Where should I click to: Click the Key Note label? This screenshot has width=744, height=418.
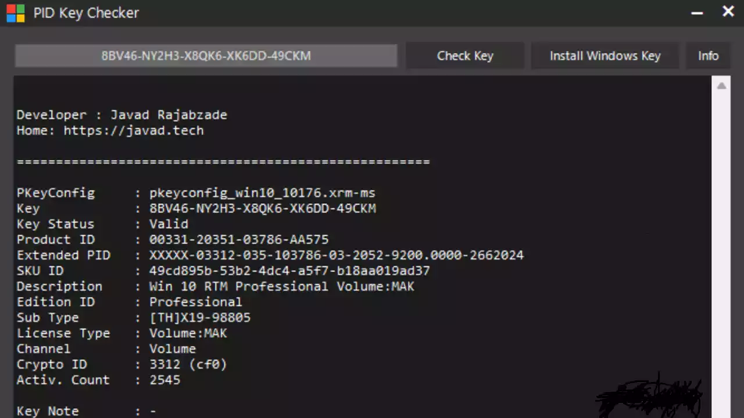[x=48, y=411]
